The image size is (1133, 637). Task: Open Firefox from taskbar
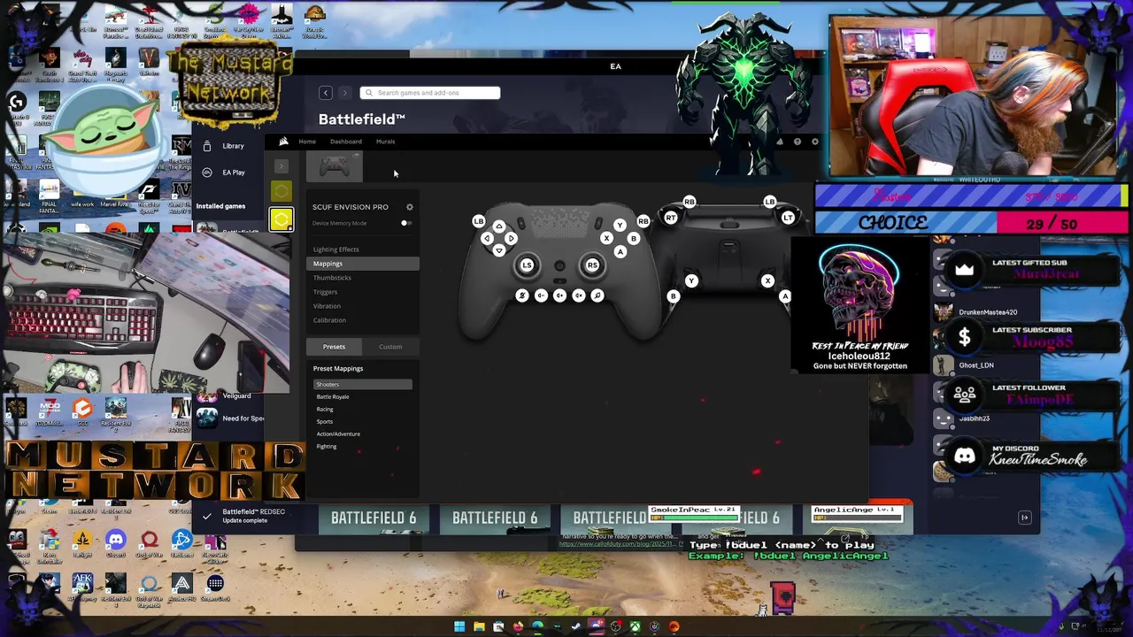coord(518,626)
